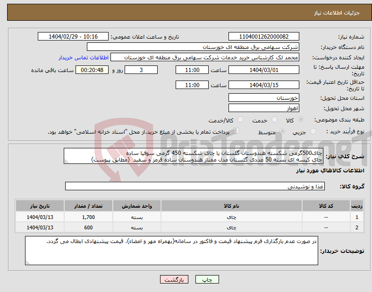Click the اطلاعات کالاهای مورد نیاز heading
Viewport: 372px width, 292px height.
tap(330, 170)
